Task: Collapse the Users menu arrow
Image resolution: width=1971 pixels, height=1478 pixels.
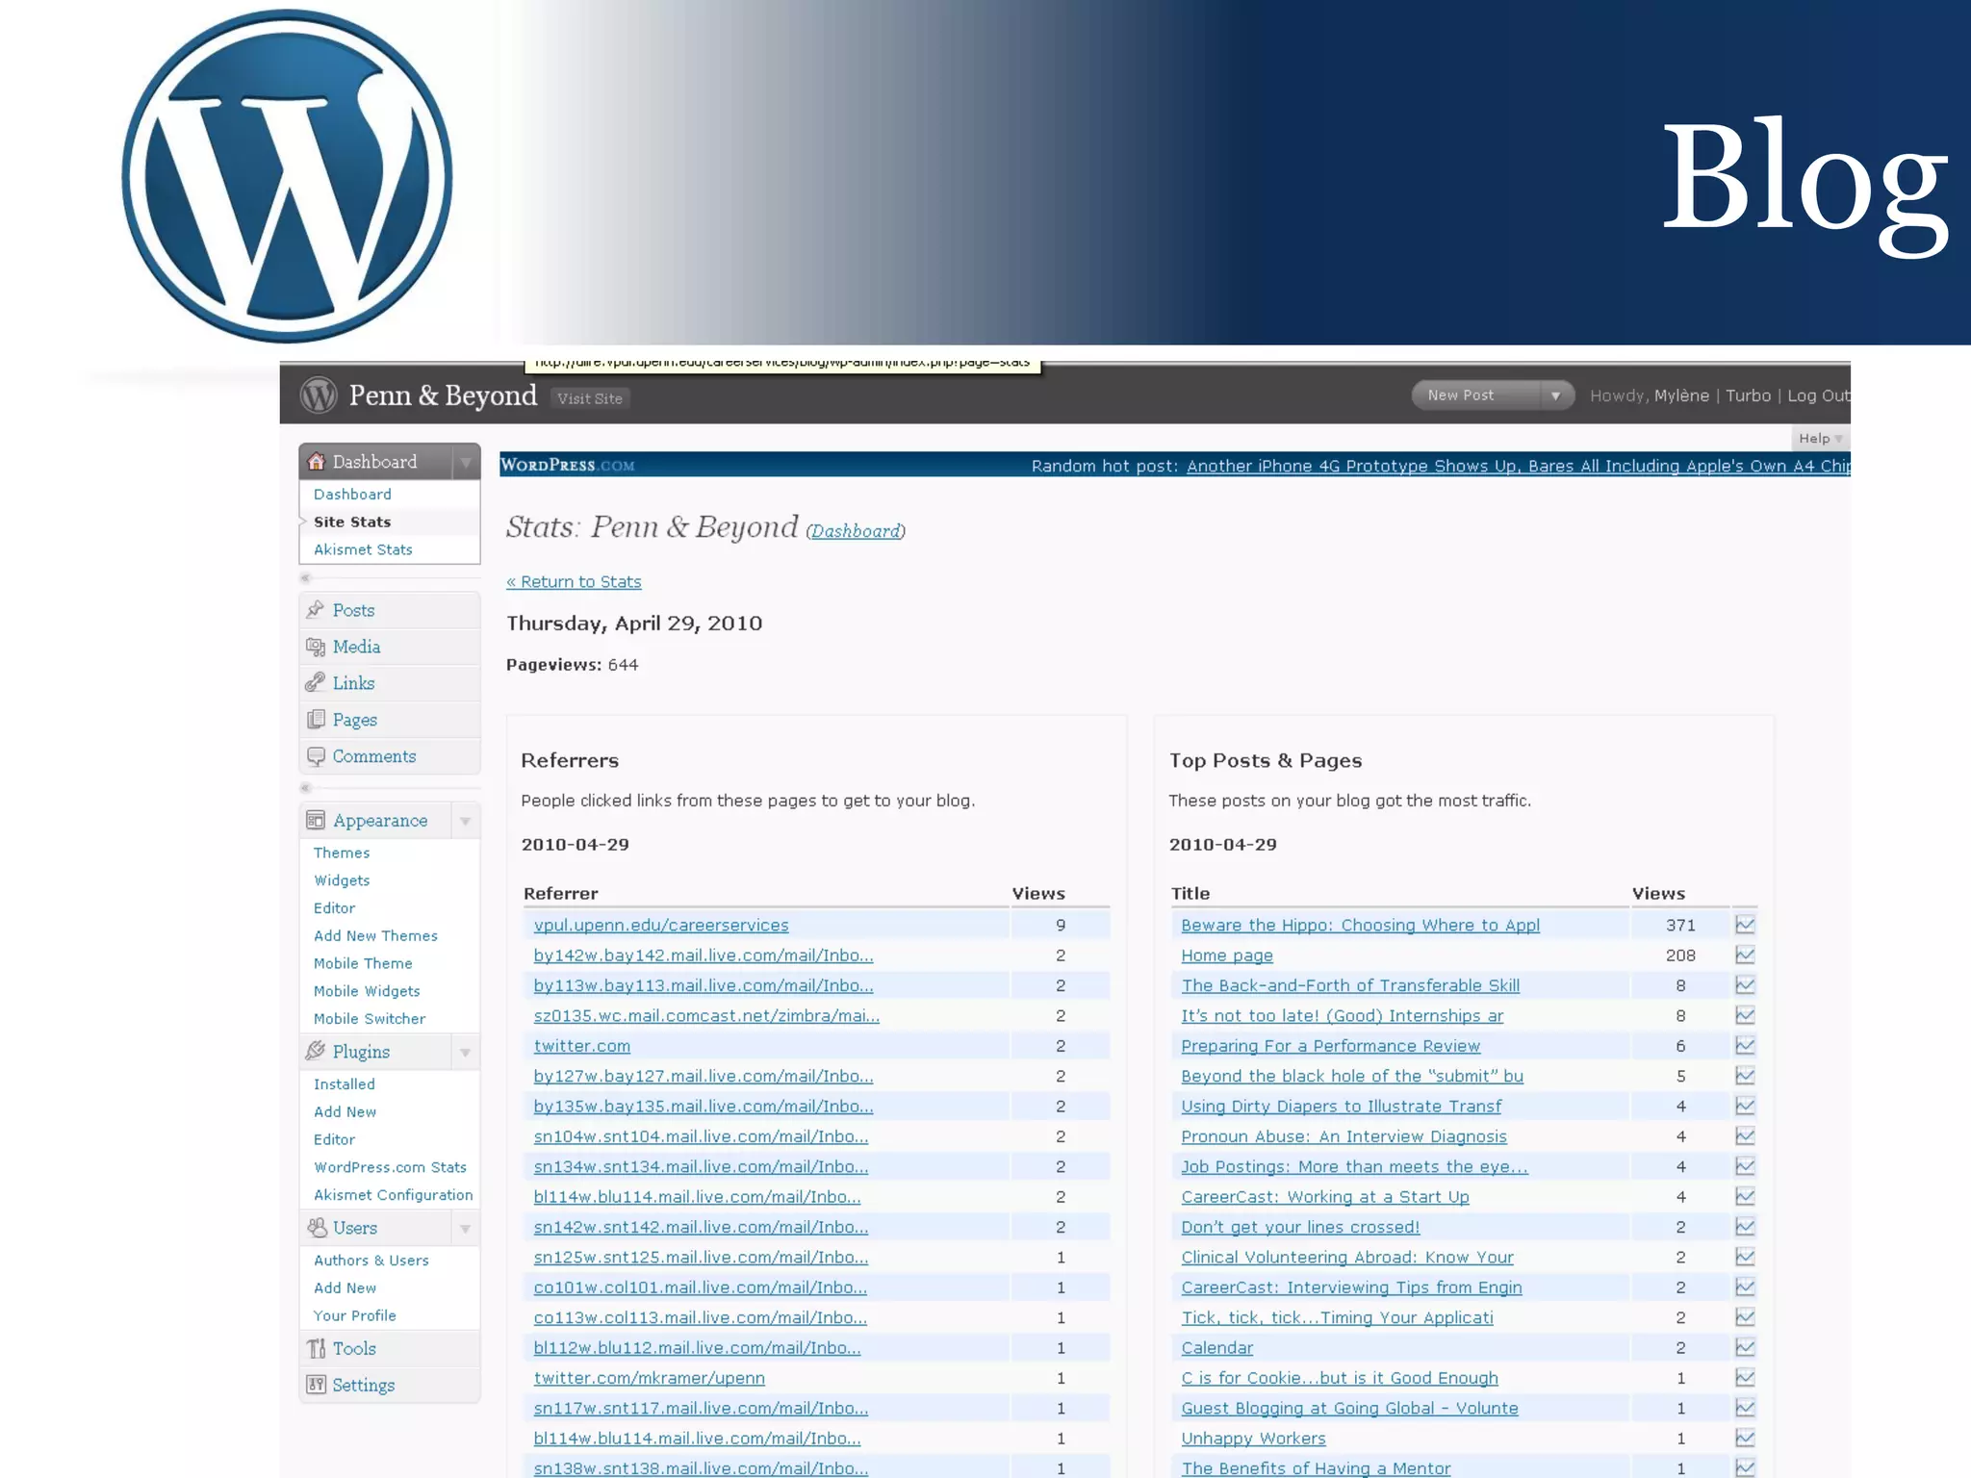Action: pos(466,1228)
